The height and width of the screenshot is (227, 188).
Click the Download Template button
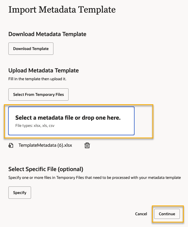[x=31, y=49]
